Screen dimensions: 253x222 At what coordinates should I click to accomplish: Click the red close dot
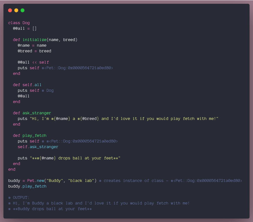click(10, 10)
